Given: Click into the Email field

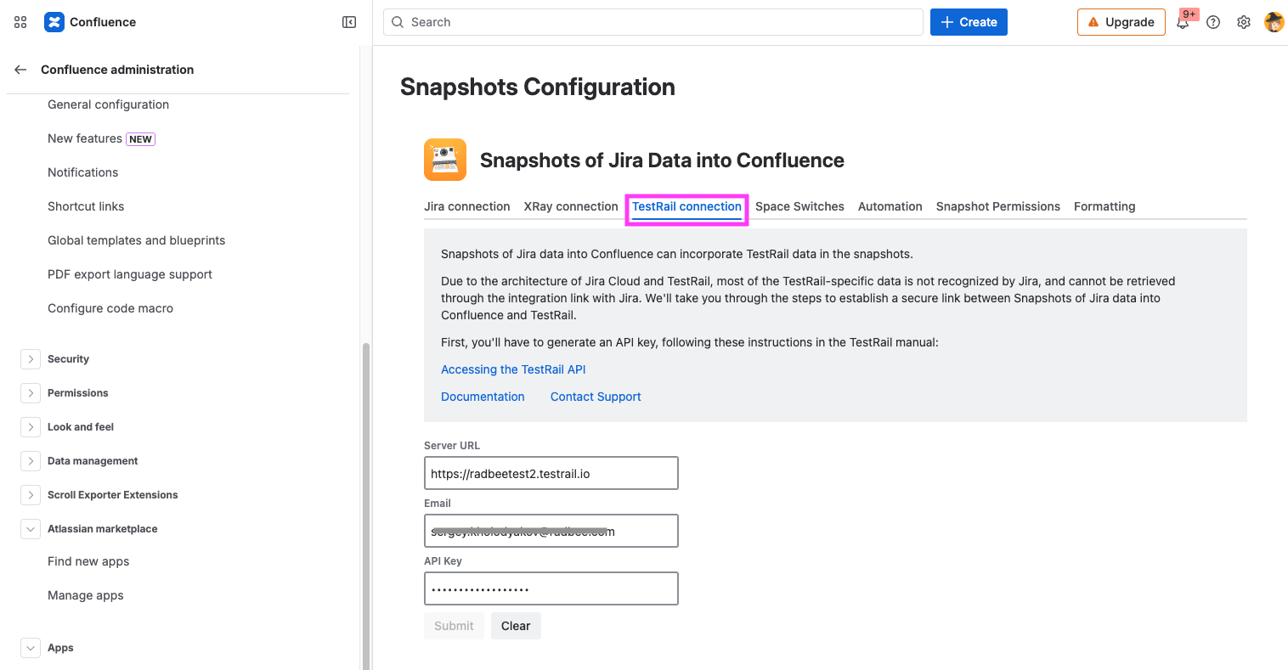Looking at the screenshot, I should 551,531.
